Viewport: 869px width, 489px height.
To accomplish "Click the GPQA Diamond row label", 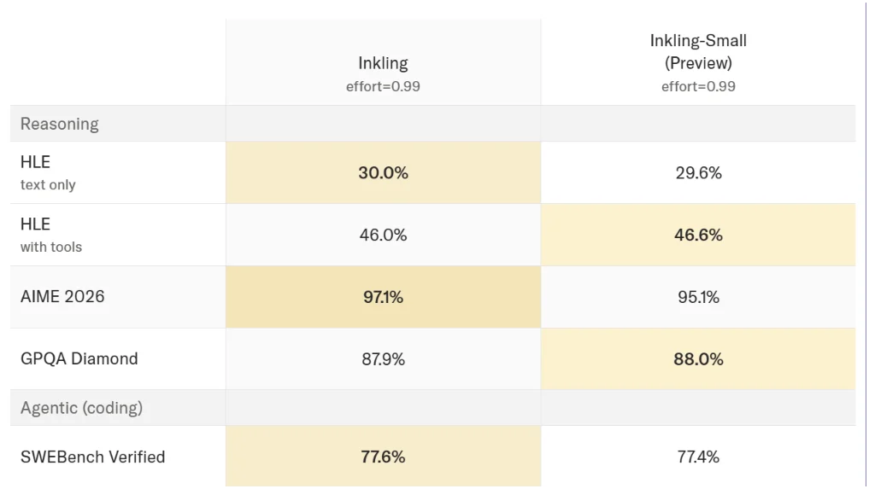I will pos(79,359).
